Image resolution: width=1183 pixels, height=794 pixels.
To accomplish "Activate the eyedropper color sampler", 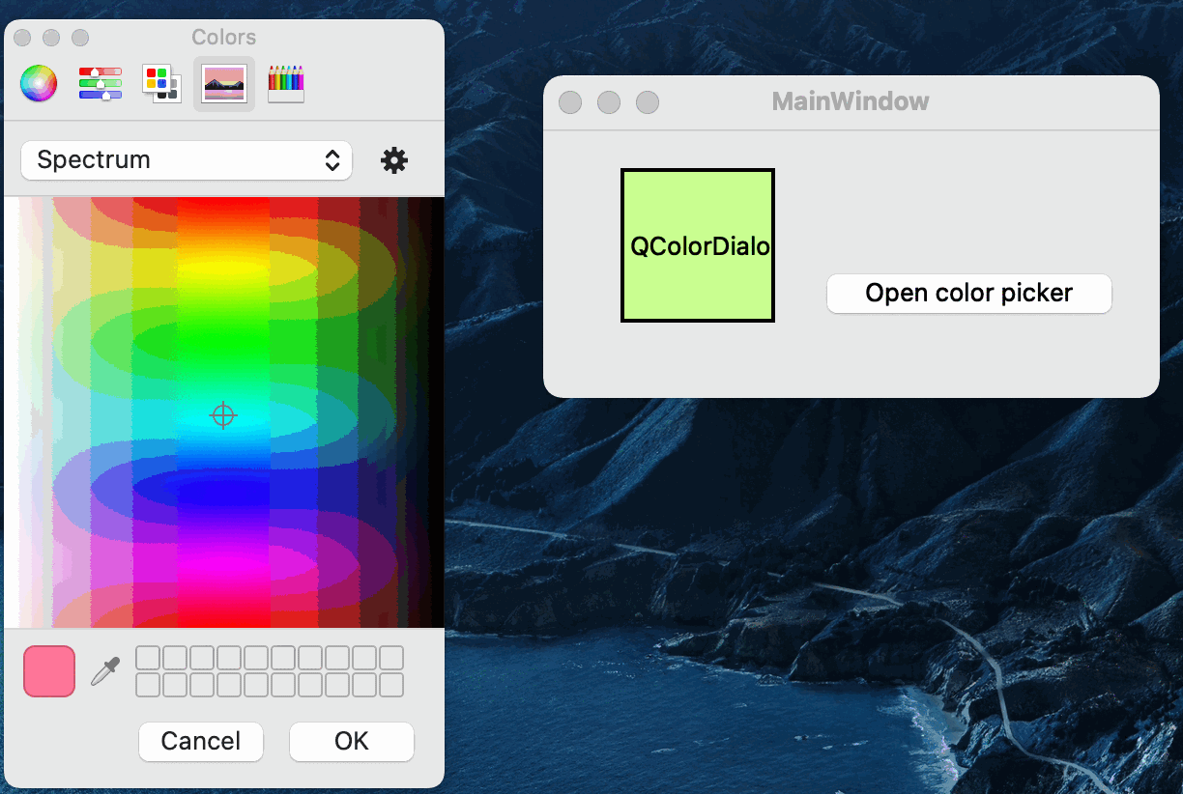I will pyautogui.click(x=104, y=671).
